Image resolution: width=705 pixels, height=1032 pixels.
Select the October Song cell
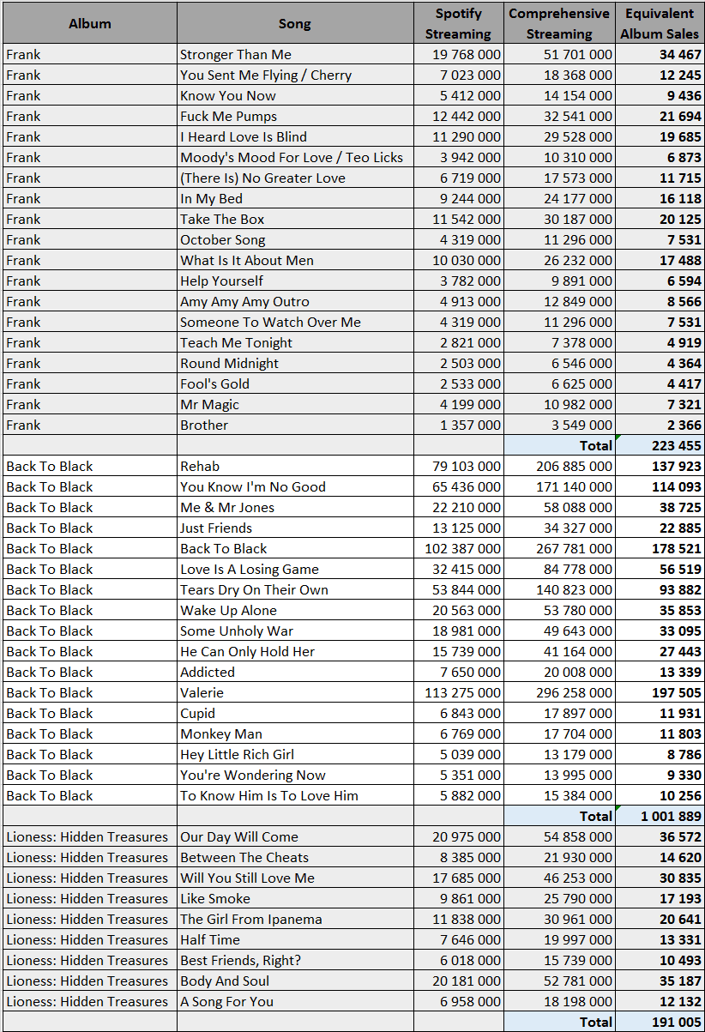(x=295, y=239)
